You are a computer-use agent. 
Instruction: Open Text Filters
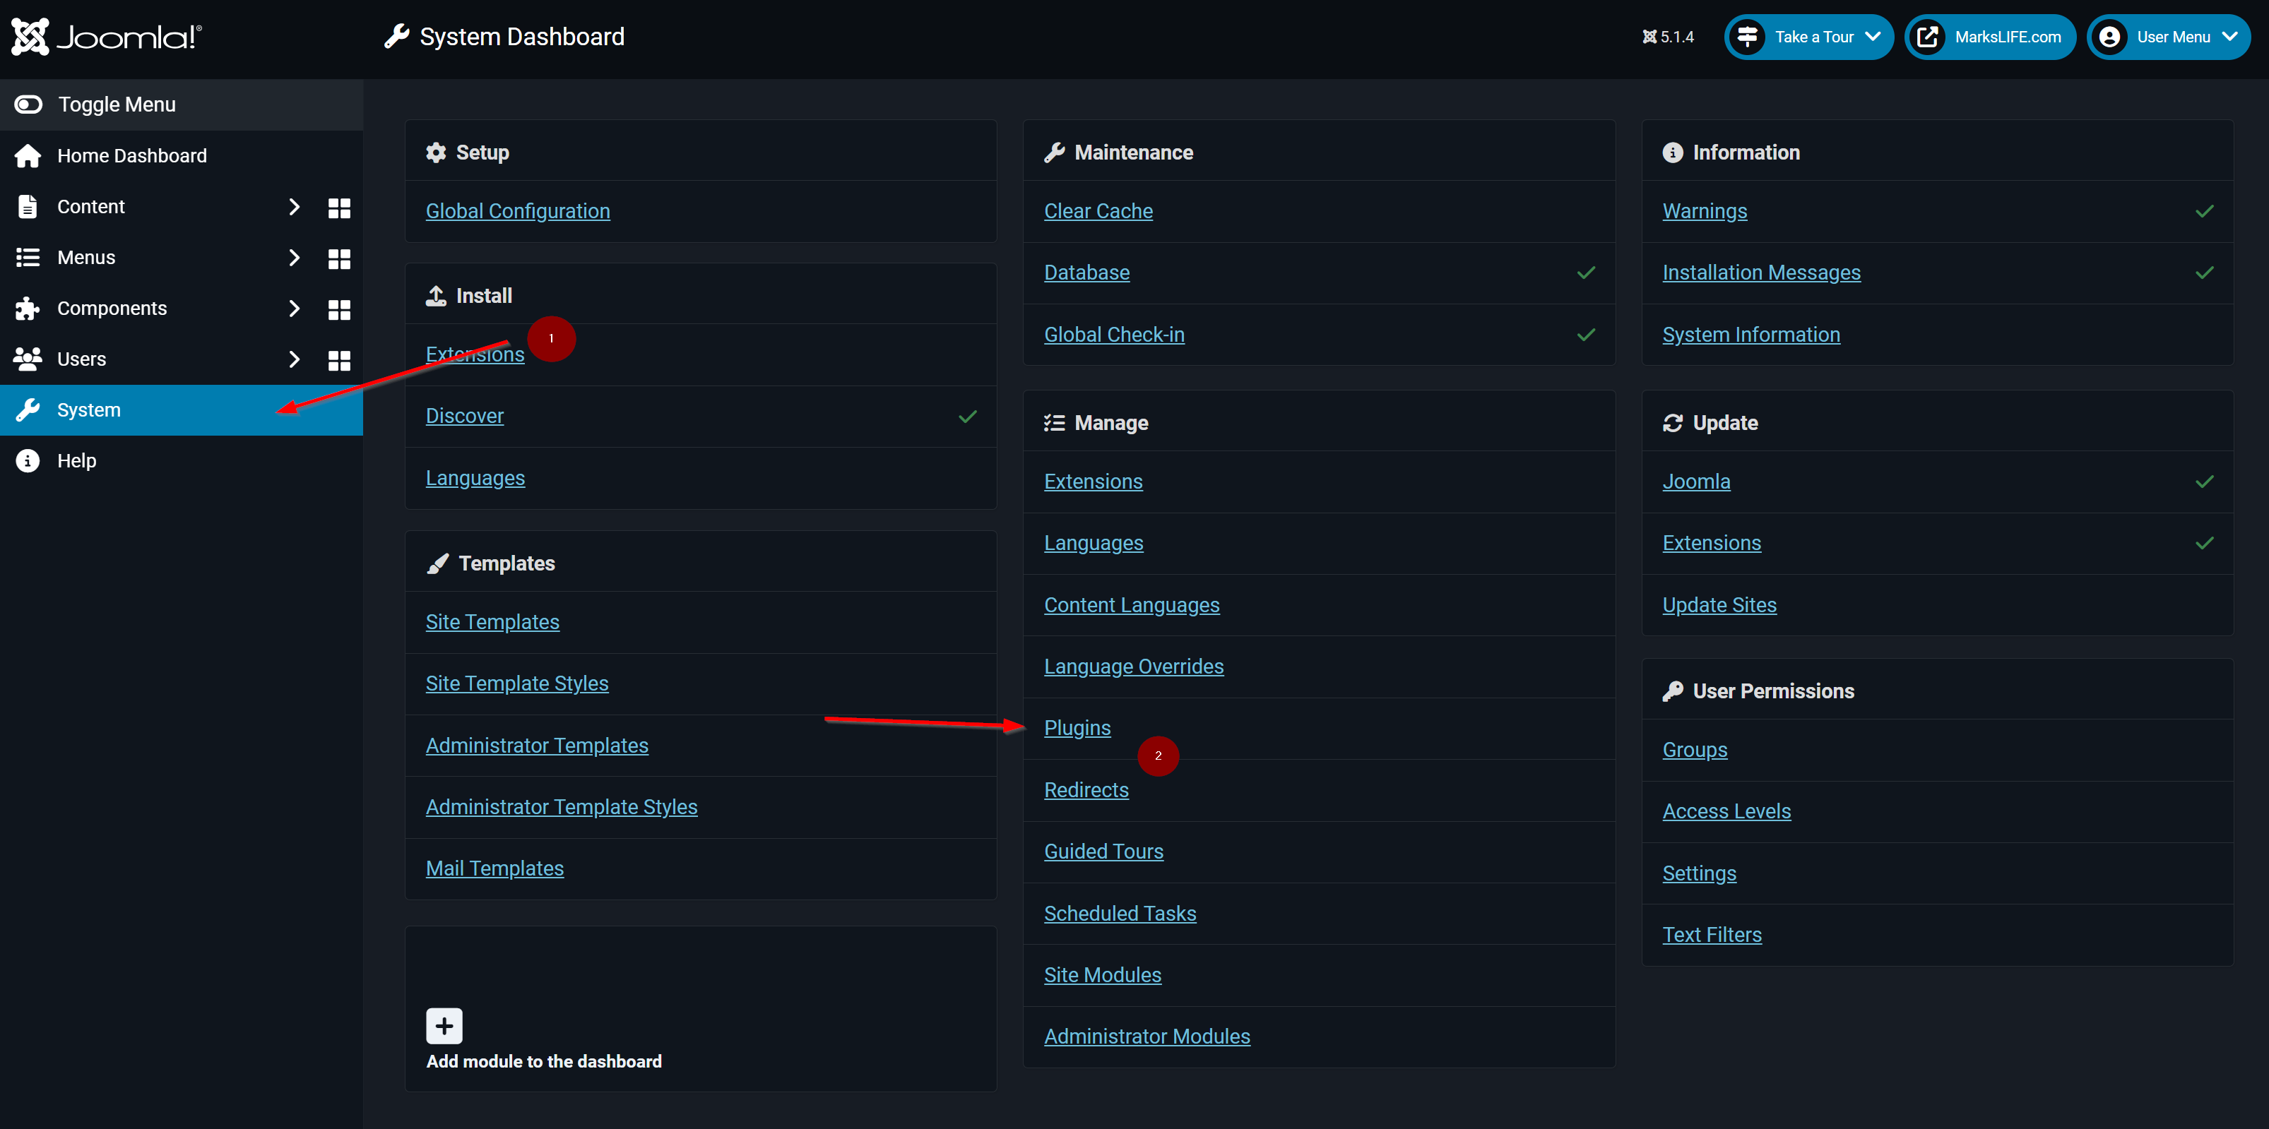point(1712,936)
